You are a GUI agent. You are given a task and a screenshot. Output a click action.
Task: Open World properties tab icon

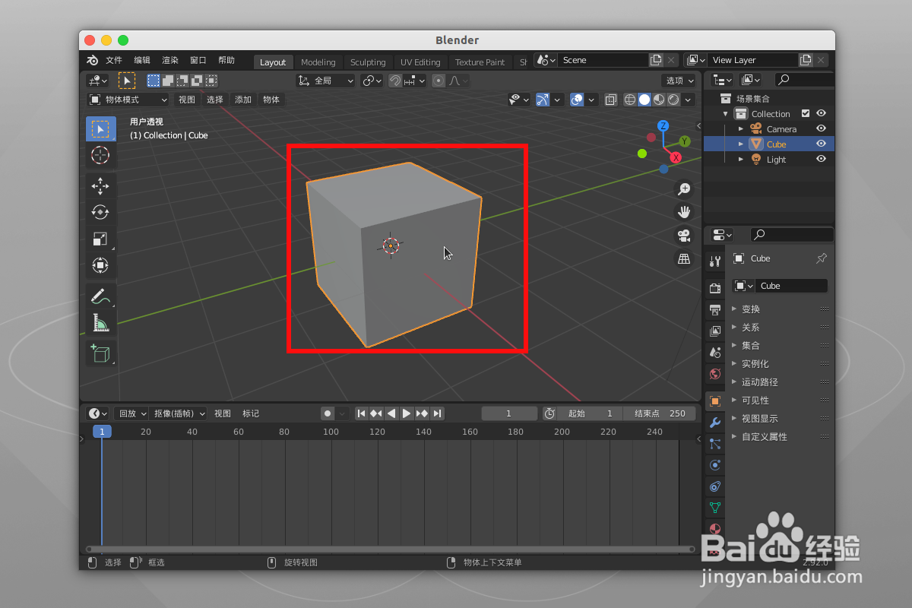(x=714, y=374)
